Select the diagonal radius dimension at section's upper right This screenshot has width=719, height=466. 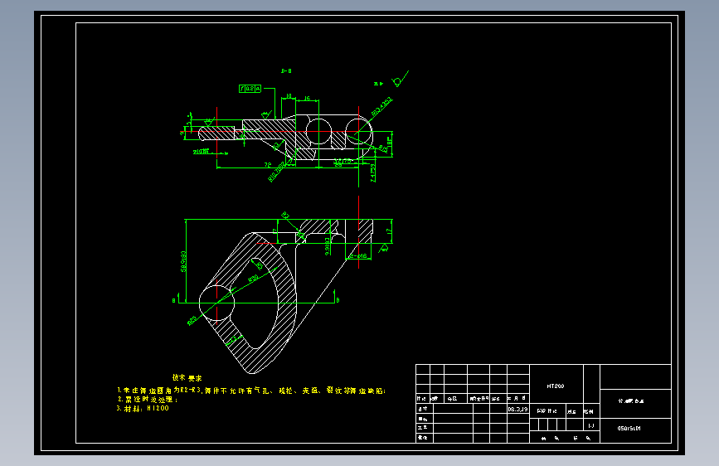coord(381,106)
